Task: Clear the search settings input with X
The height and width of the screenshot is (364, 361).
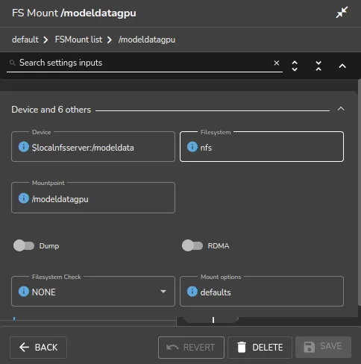Action: pyautogui.click(x=277, y=63)
